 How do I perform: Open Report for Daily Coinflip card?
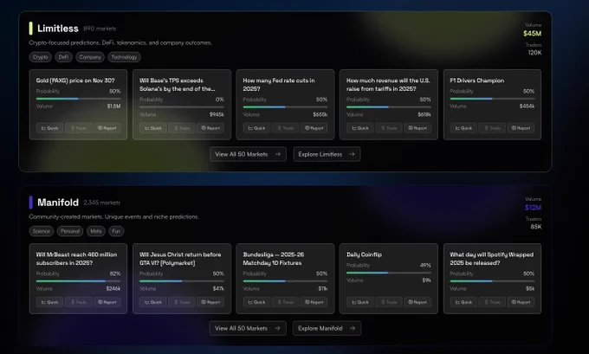[417, 302]
